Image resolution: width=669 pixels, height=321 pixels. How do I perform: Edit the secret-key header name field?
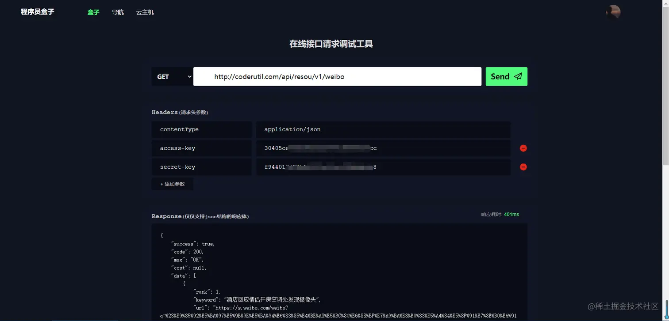point(202,167)
